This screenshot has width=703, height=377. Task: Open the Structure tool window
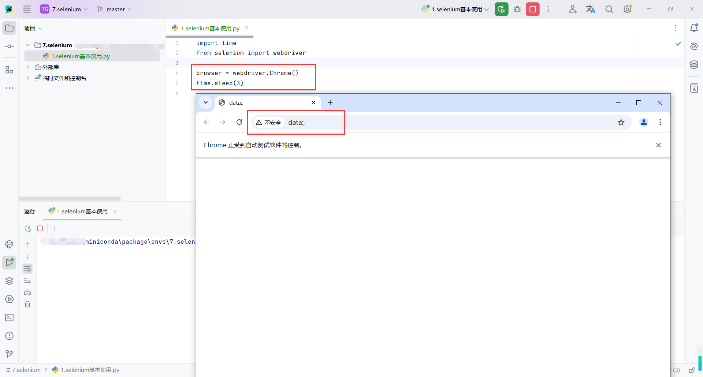(x=10, y=70)
